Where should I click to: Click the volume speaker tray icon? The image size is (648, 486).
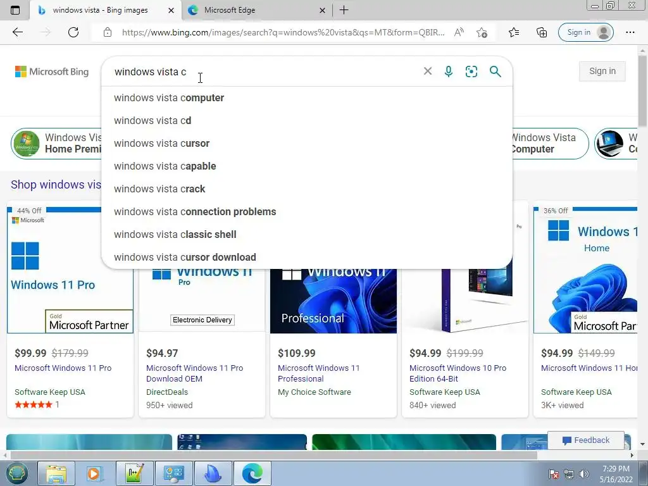(x=583, y=474)
